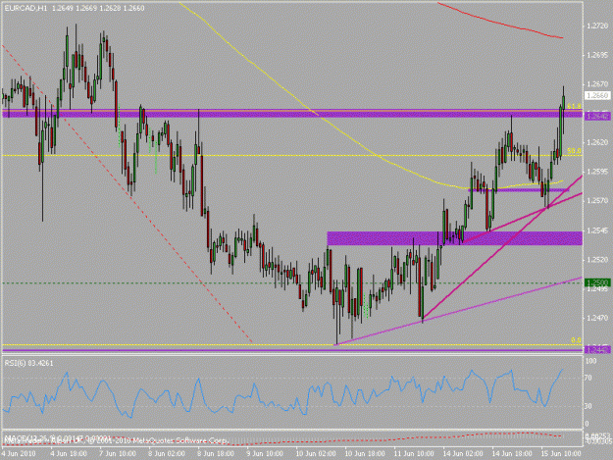Click the 10 Jun 02:00 time label
Screen dimensions: 613x460
pos(316,454)
